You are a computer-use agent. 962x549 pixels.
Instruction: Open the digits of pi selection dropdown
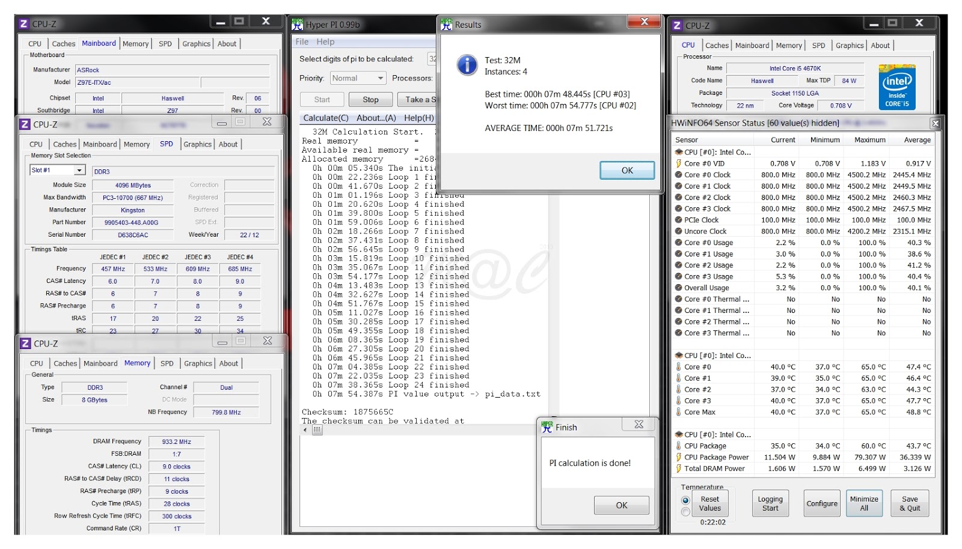[432, 59]
